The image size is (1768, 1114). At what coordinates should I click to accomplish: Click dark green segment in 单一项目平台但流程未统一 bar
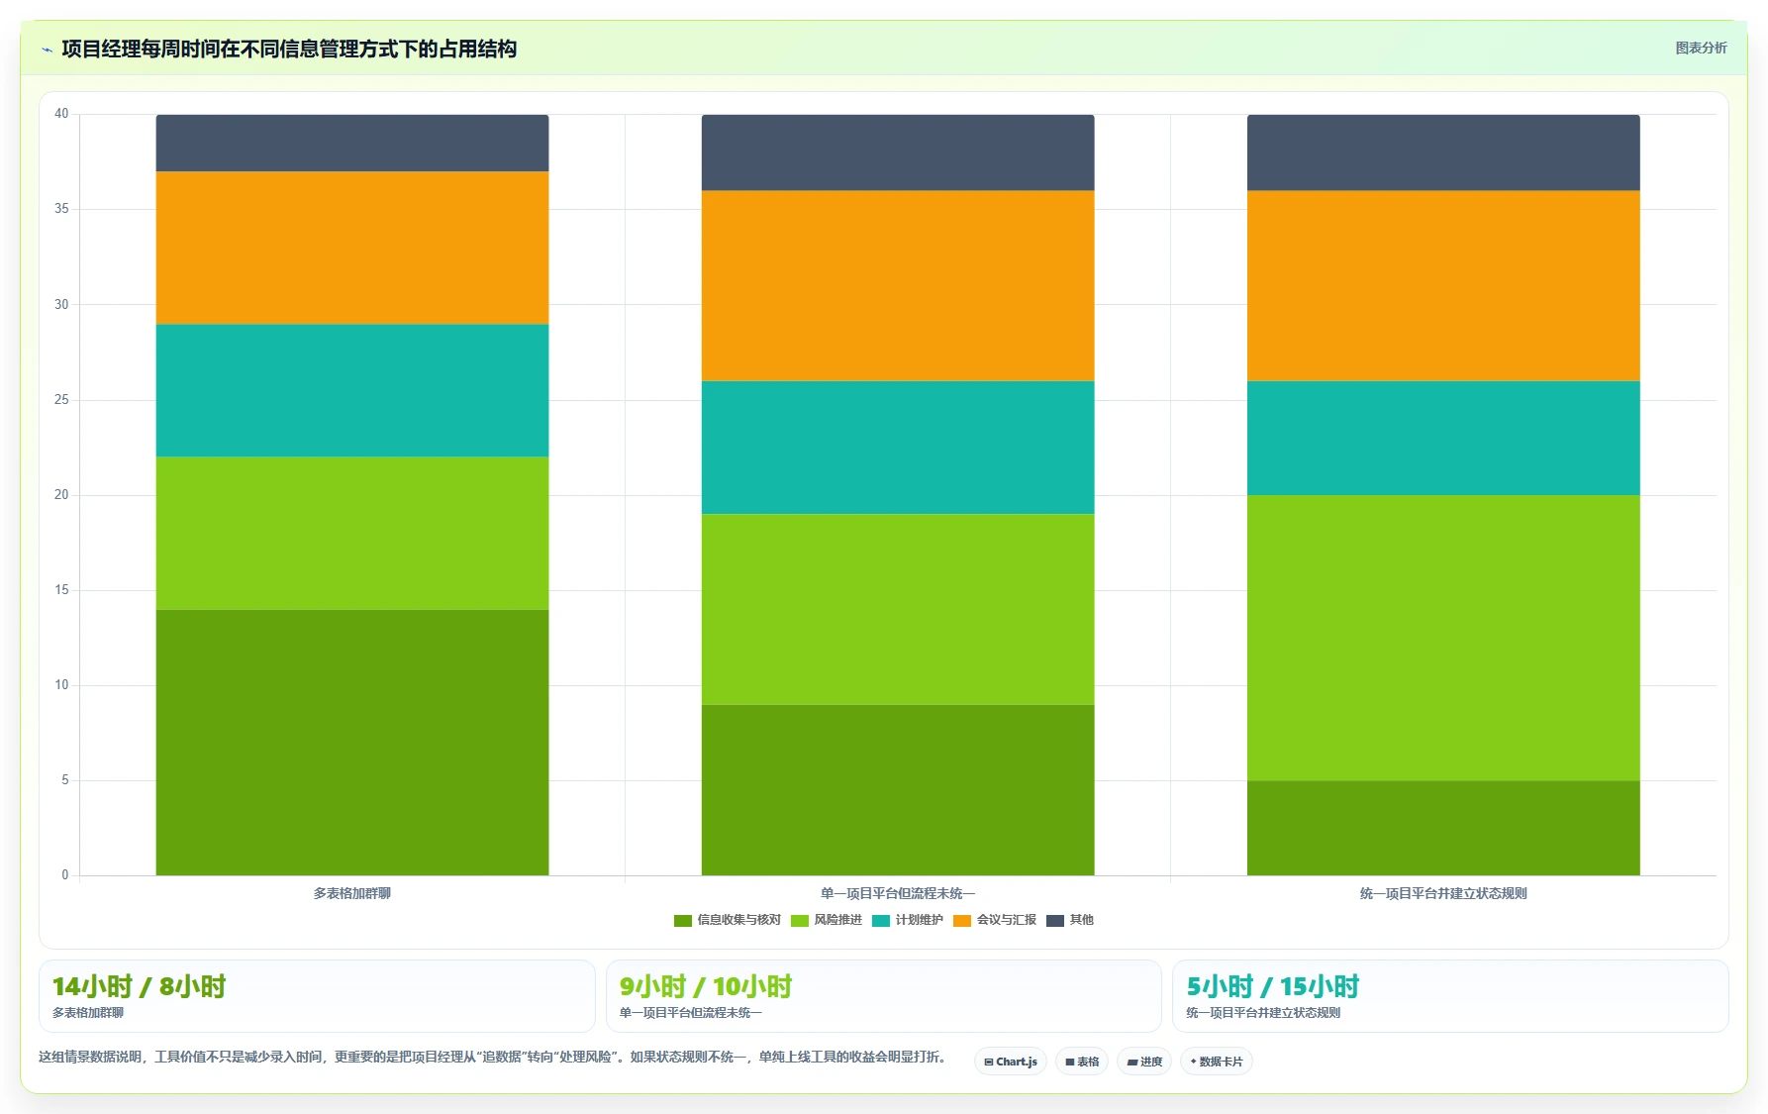(898, 790)
